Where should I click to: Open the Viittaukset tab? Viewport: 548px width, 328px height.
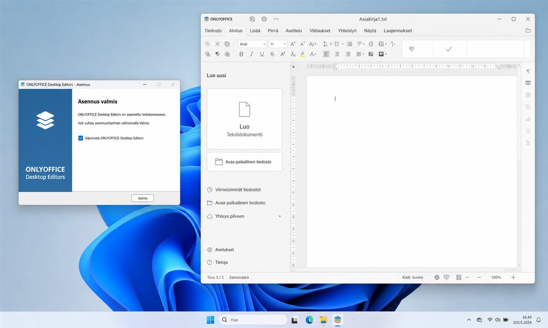[x=320, y=31]
